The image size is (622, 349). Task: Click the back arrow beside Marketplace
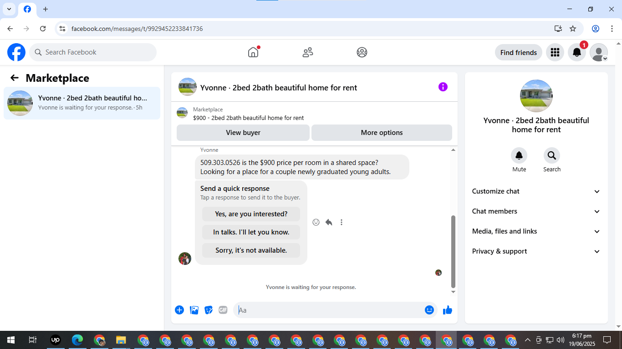15,78
